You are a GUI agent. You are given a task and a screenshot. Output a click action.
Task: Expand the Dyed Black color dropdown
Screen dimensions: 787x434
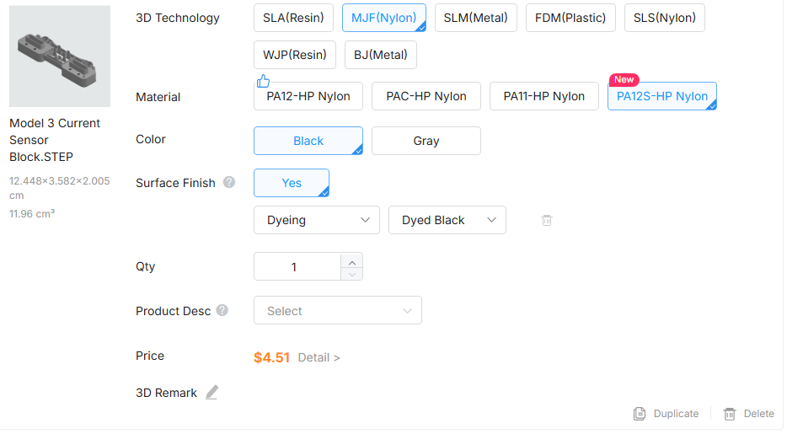point(447,220)
